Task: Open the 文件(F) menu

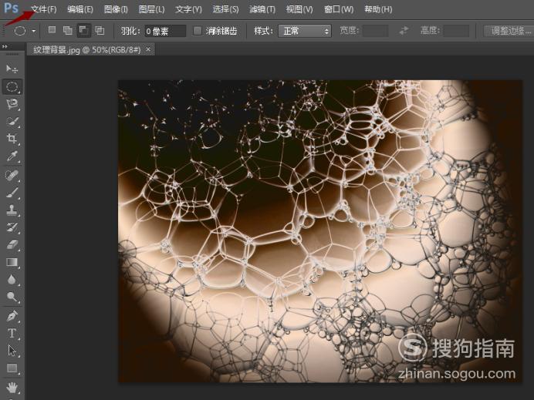Action: click(44, 9)
